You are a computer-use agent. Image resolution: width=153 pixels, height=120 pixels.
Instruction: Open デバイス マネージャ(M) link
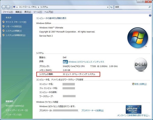[16, 22]
